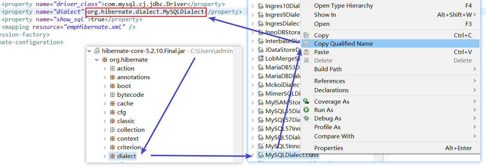Screen dimensions: 486x168
Task: Click the annotations package icon
Action: (113, 77)
